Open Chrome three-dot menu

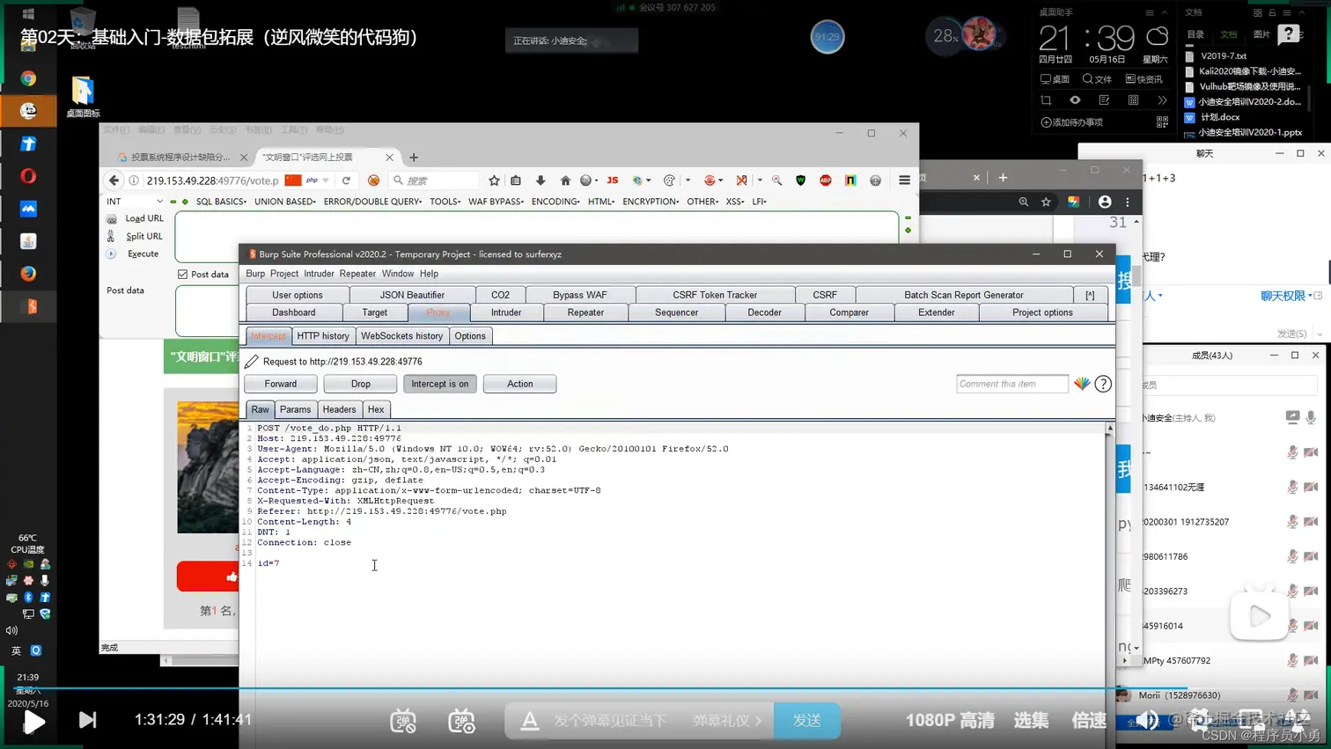click(1128, 202)
